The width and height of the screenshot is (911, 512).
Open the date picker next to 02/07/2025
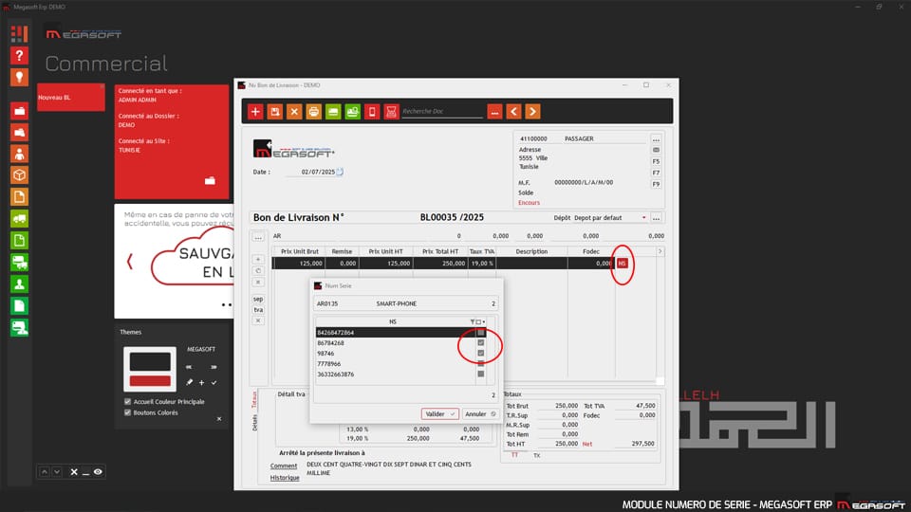tap(340, 173)
